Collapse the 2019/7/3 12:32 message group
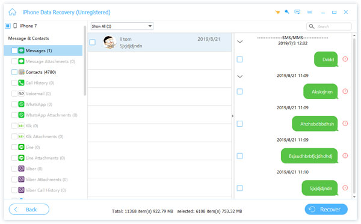 (x=240, y=41)
